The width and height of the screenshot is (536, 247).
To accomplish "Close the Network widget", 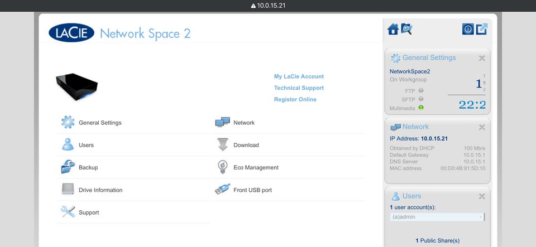I will point(482,127).
